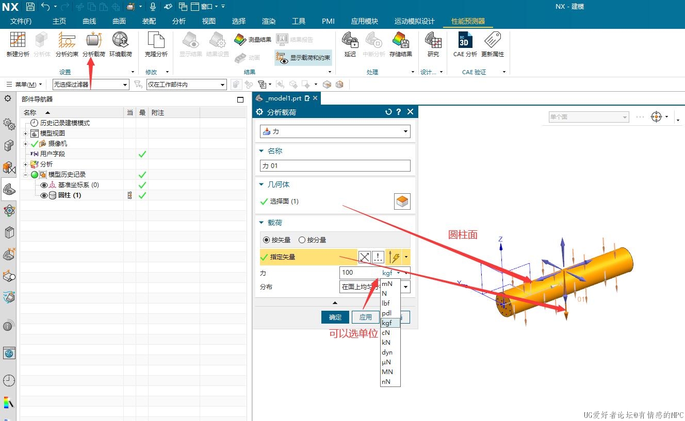Collapse the 名称 section

point(261,151)
